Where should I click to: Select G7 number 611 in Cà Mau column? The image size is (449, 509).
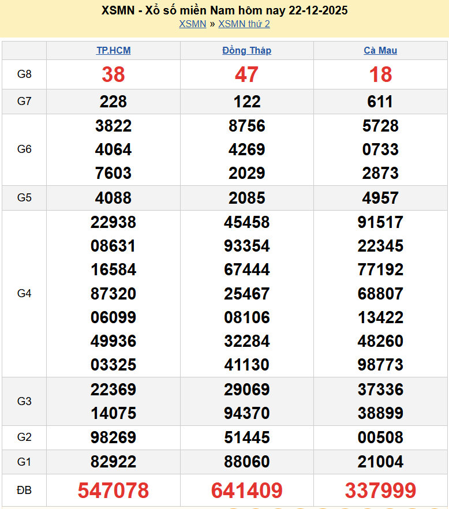point(380,102)
